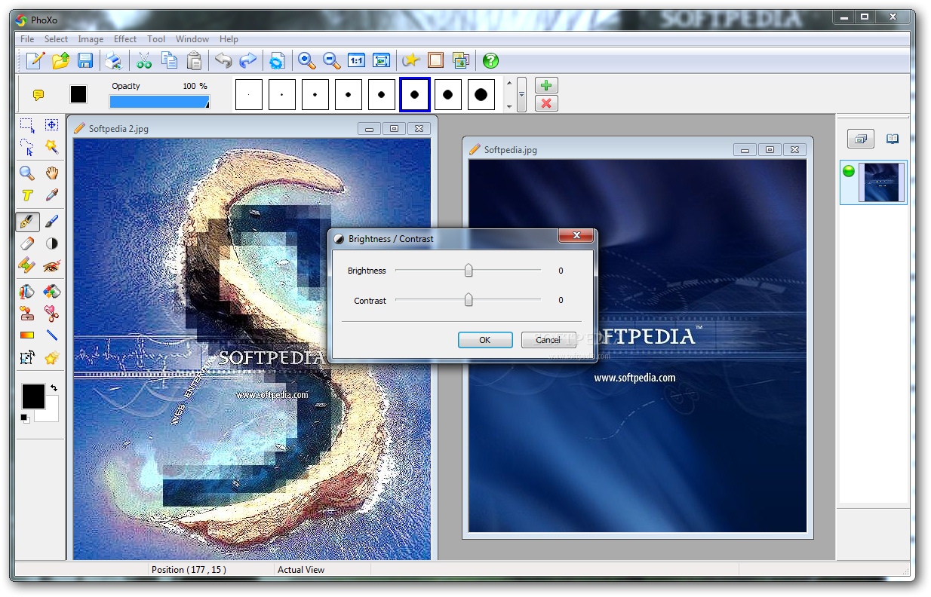
Task: Click the book icon panel button
Action: (x=893, y=139)
